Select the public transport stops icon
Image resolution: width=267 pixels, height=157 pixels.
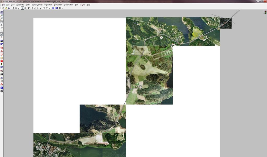tap(2, 71)
